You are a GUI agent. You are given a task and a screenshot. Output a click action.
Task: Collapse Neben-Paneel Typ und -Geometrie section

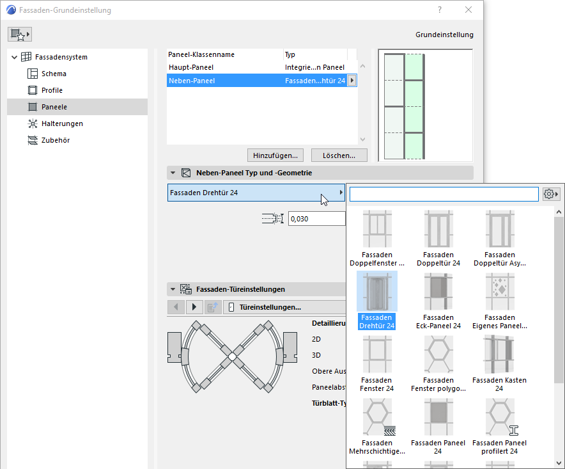pos(173,173)
